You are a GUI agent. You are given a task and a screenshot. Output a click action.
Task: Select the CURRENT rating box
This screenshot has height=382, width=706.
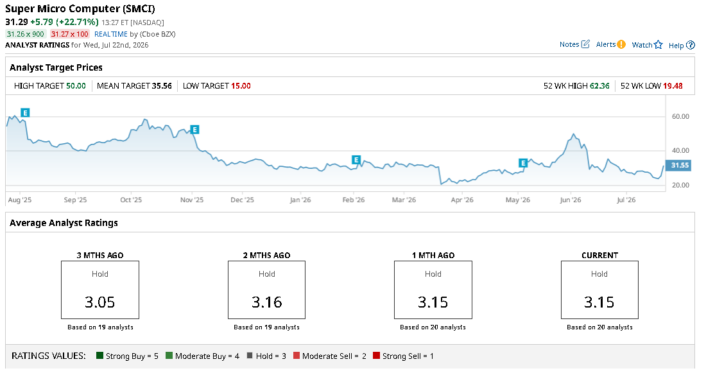click(599, 290)
